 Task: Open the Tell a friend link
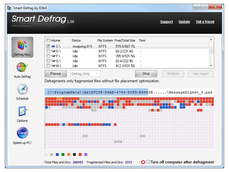pyautogui.click(x=205, y=22)
